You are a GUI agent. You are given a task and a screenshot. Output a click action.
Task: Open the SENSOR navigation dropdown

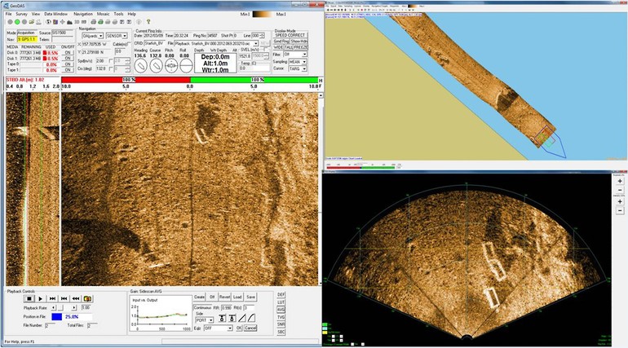[x=113, y=37]
